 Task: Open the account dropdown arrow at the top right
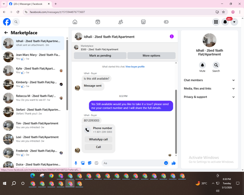tap(234, 22)
